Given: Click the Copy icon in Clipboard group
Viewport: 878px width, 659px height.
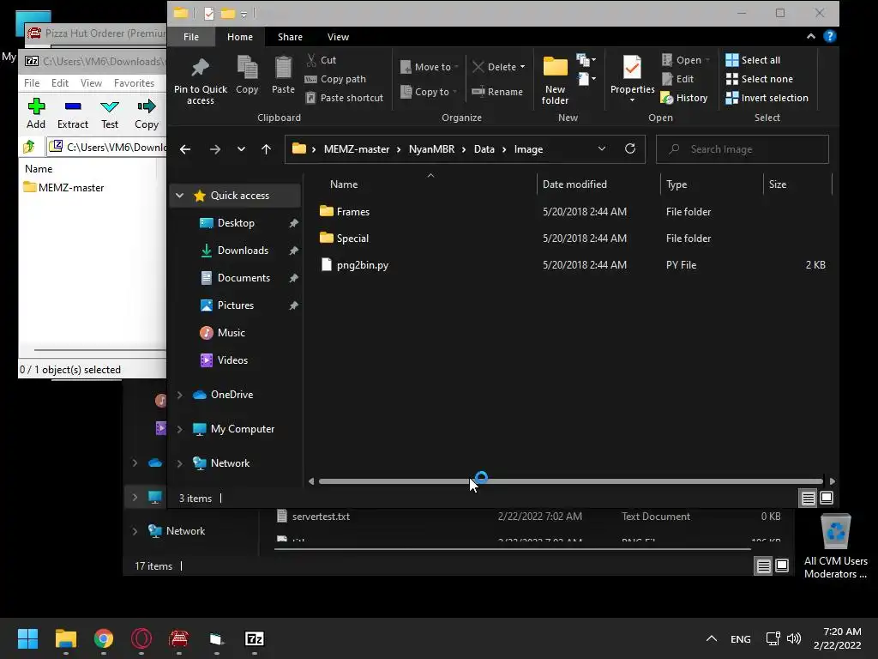Looking at the screenshot, I should click(247, 76).
